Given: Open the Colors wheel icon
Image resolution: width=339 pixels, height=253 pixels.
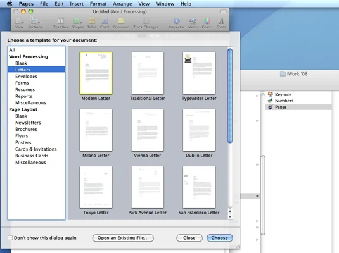Looking at the screenshot, I should [x=207, y=21].
